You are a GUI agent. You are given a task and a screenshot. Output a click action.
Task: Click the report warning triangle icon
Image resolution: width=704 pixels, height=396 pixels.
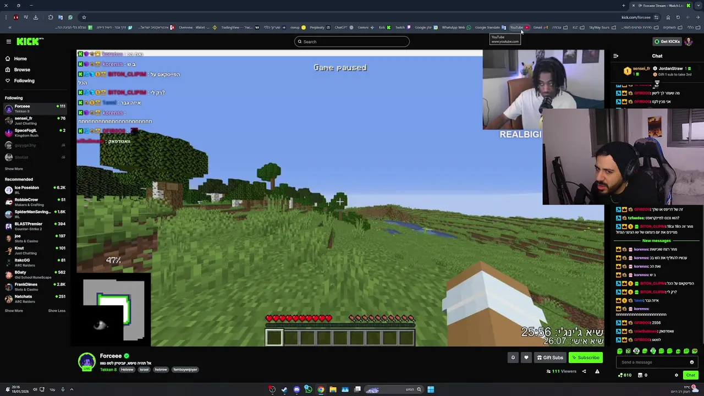click(597, 371)
